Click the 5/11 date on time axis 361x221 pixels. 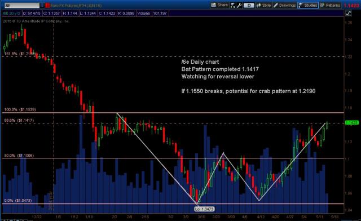pos(320,217)
